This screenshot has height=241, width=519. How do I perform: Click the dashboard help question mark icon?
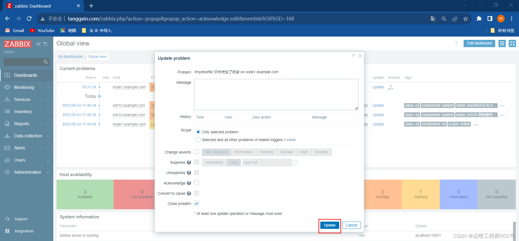[456, 43]
